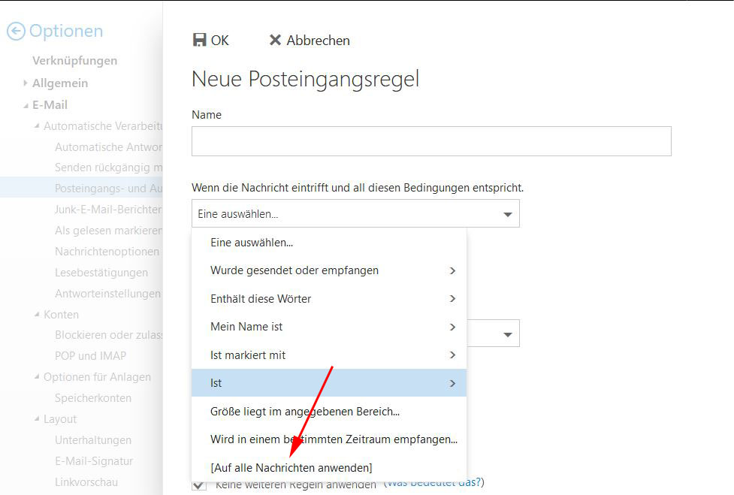Open E-Mail-Signatur settings in Layout
This screenshot has height=495, width=734.
(94, 461)
